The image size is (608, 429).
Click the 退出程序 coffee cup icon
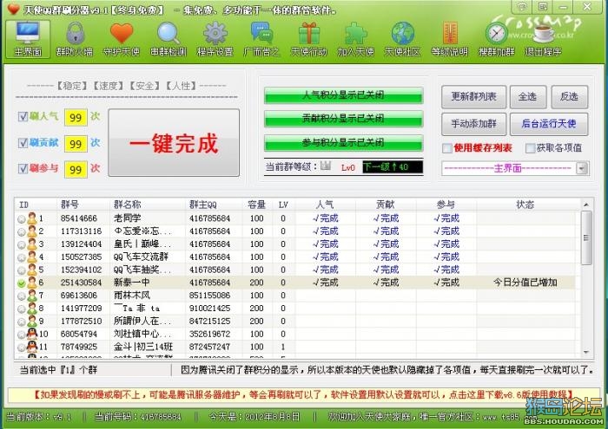[543, 34]
